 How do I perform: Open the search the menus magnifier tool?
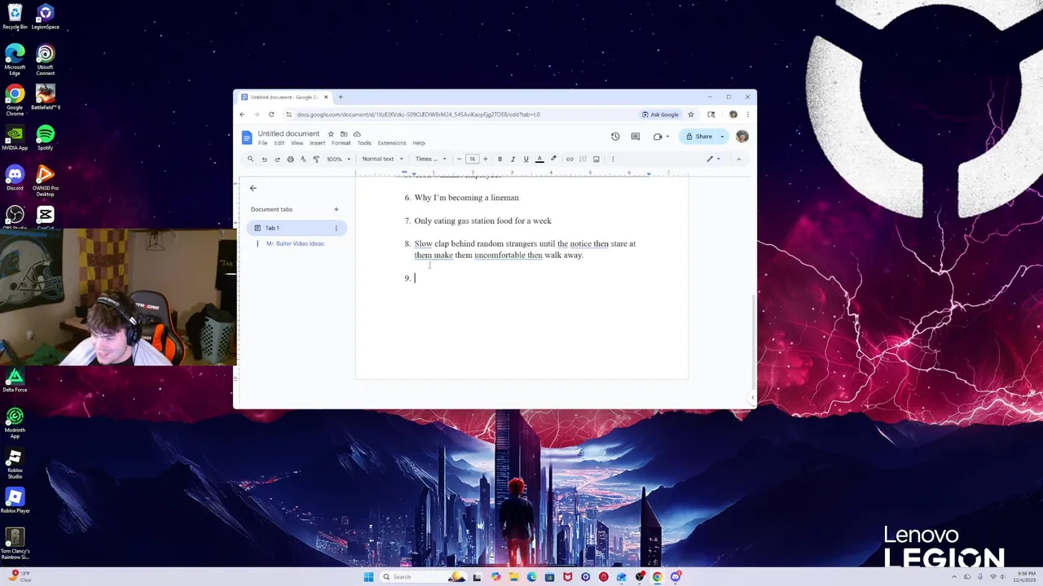click(x=250, y=159)
